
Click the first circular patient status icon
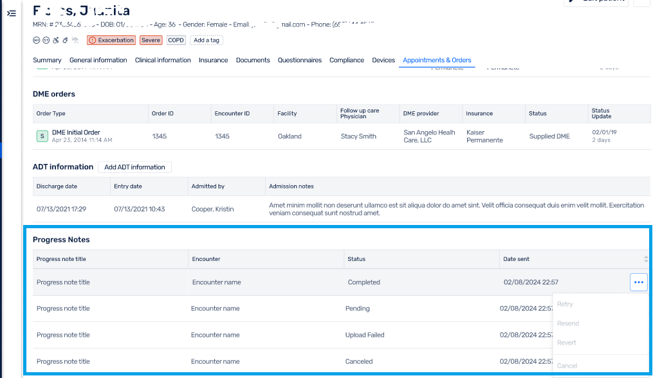36,40
